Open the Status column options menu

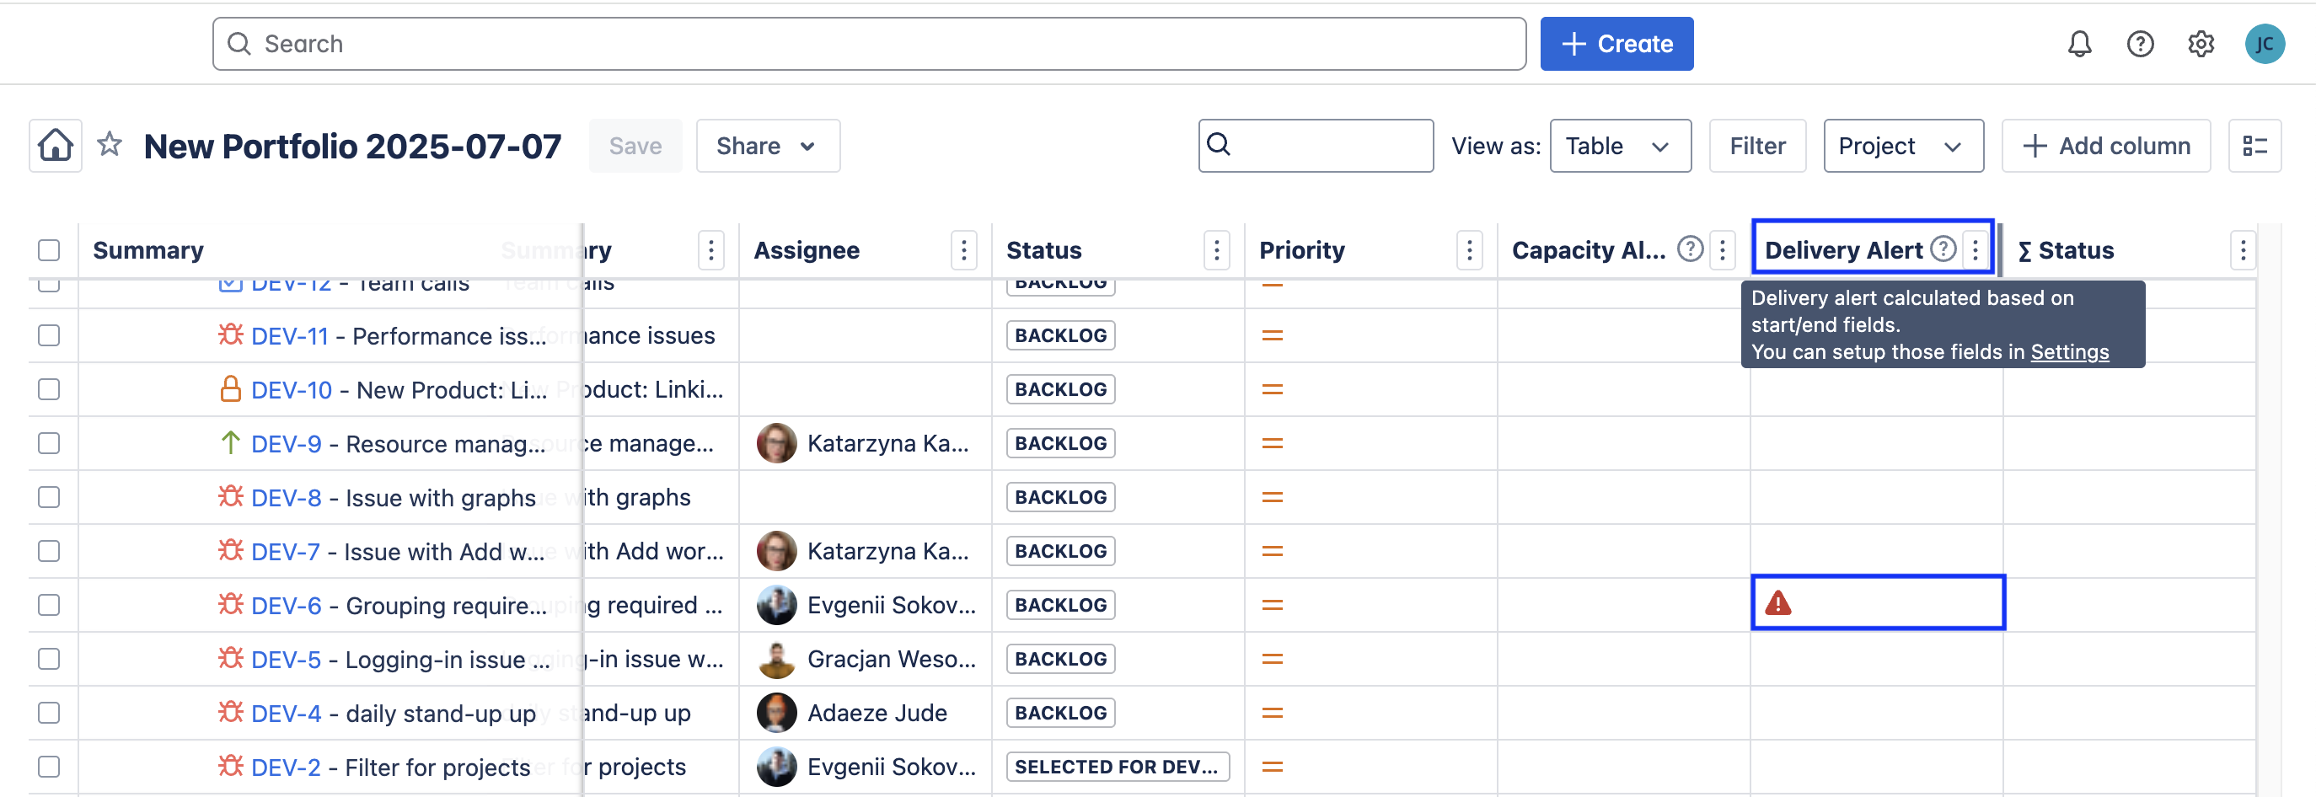pyautogui.click(x=1216, y=251)
